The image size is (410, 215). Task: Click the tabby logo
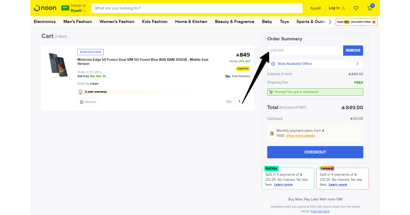[272, 168]
